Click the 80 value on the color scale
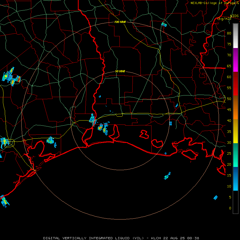Viewport: 240px width, 240px height. [229, 33]
